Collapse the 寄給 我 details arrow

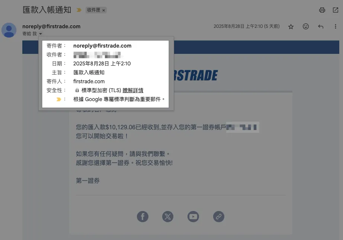[x=41, y=34]
